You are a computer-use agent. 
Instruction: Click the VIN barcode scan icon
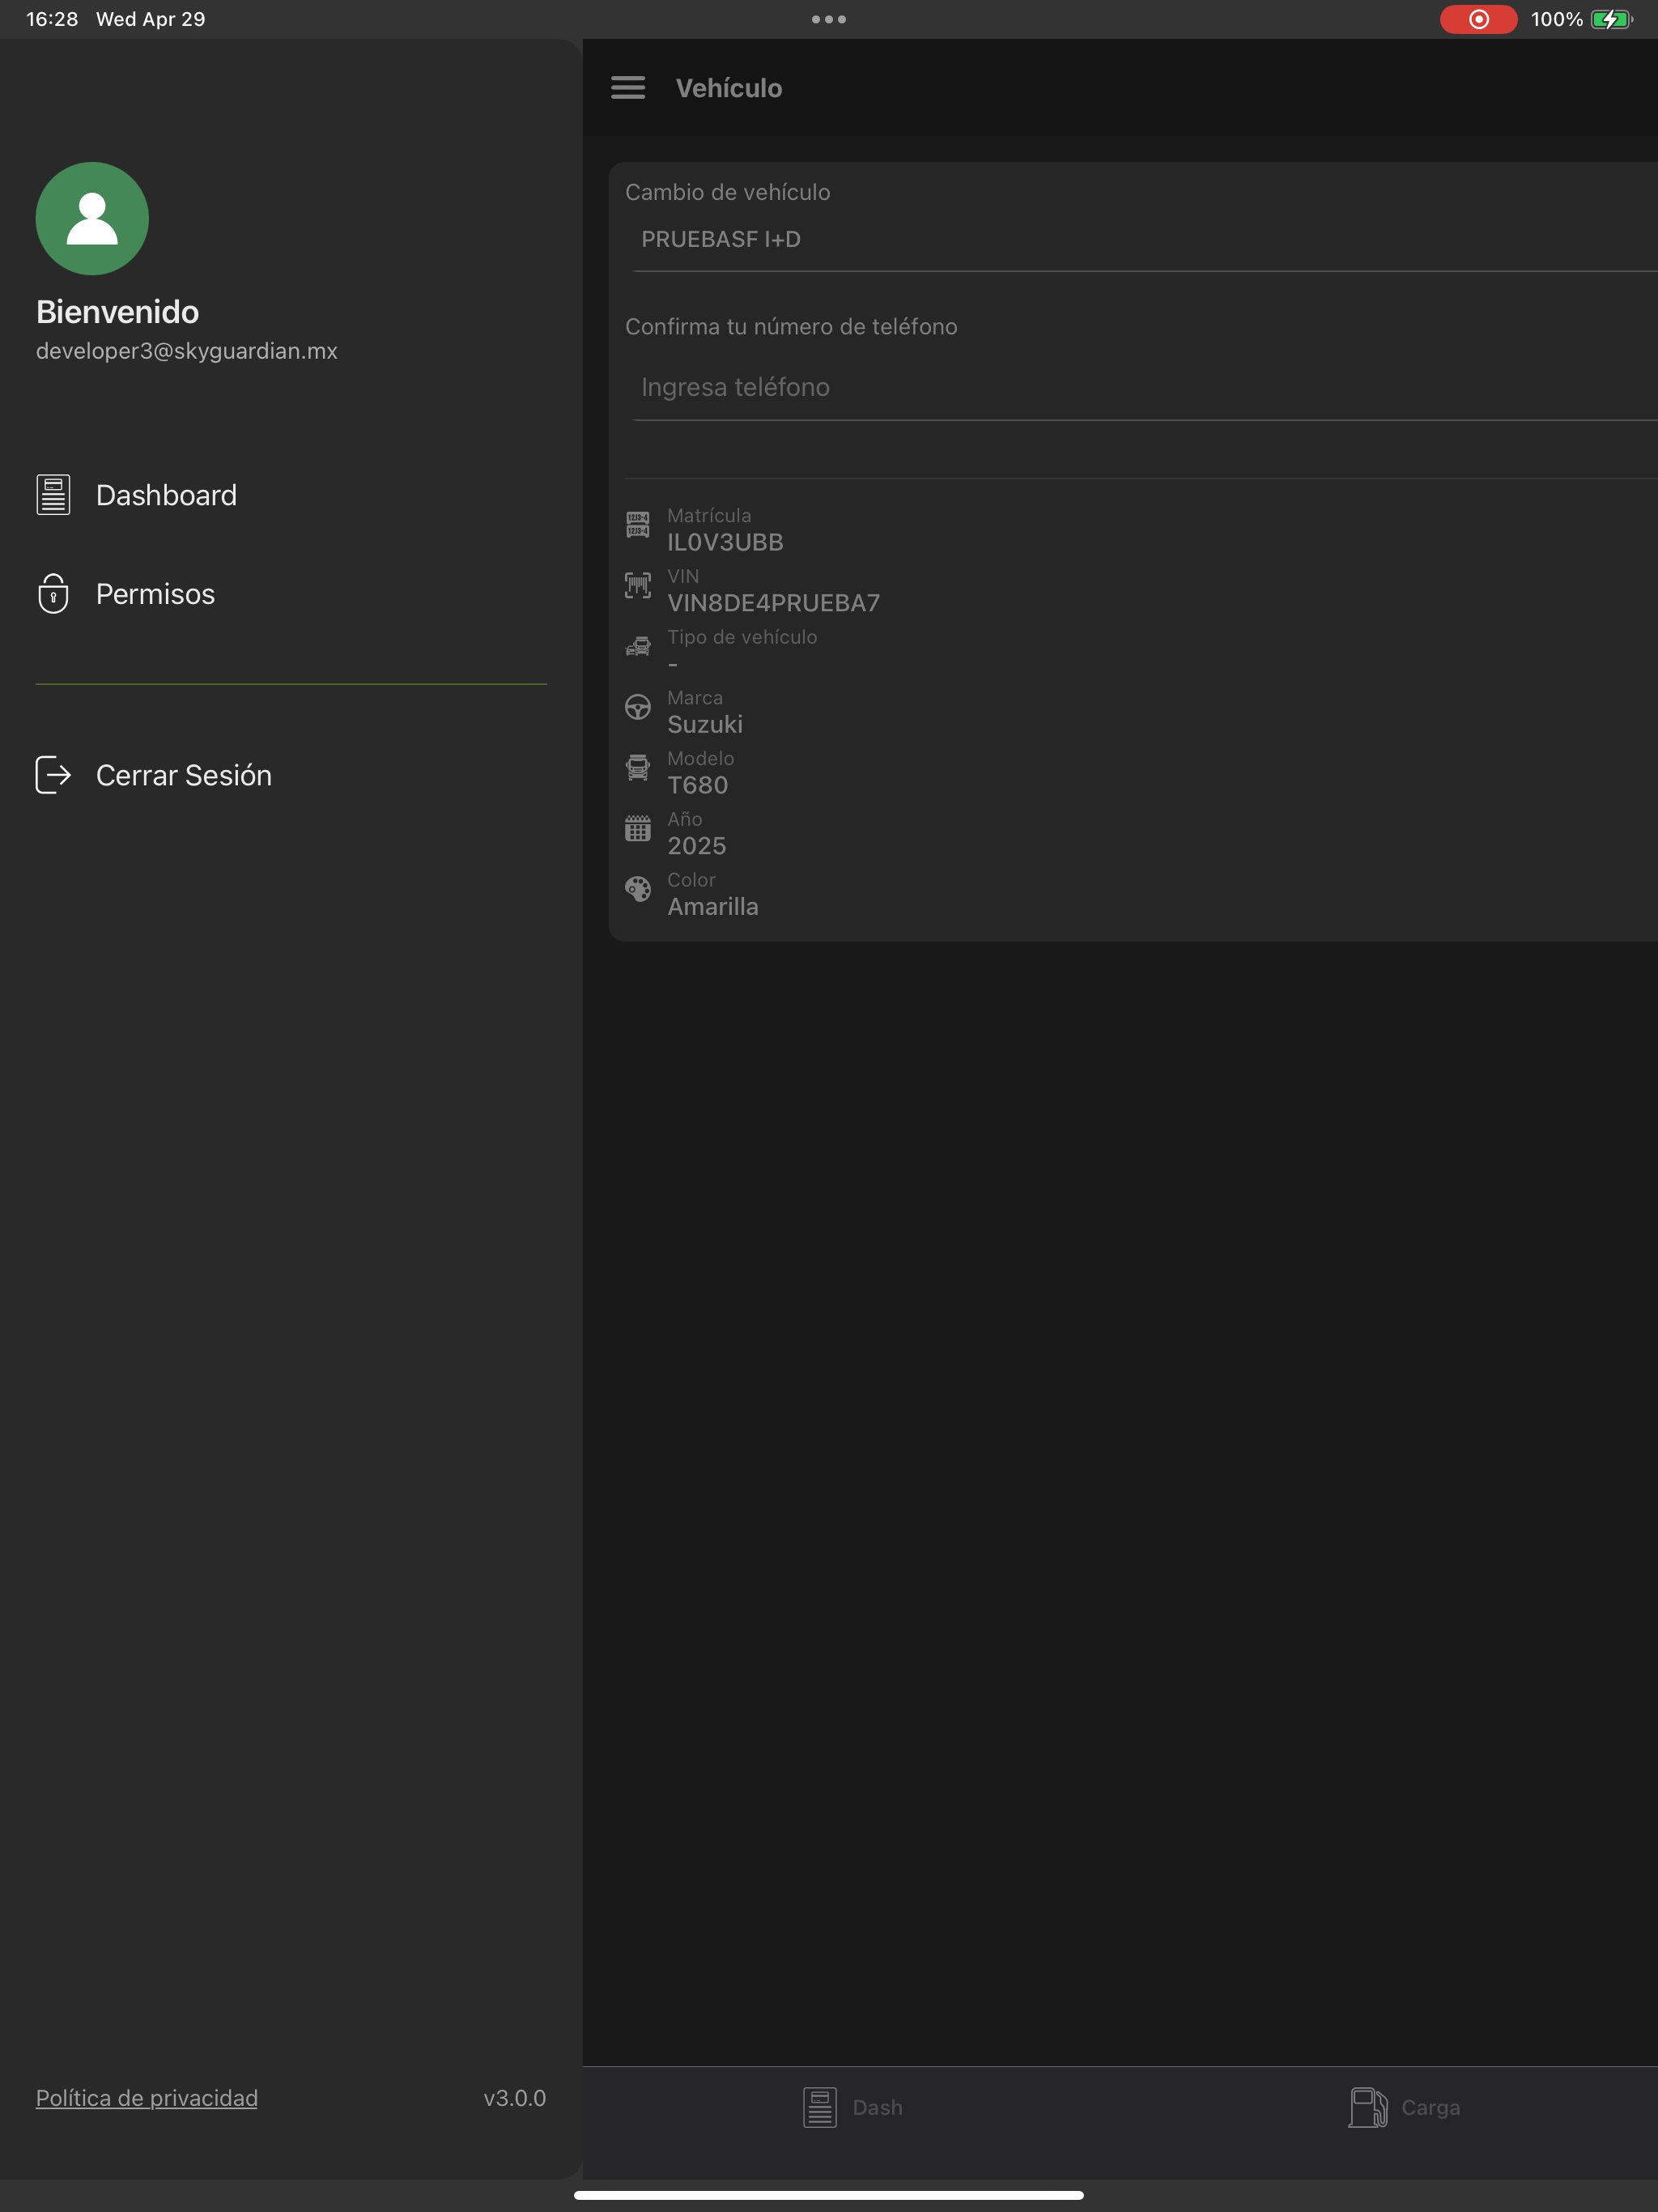pyautogui.click(x=638, y=585)
